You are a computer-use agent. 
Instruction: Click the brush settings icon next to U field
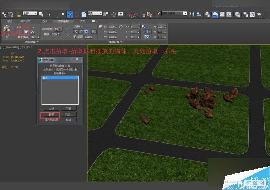pyautogui.click(x=101, y=27)
